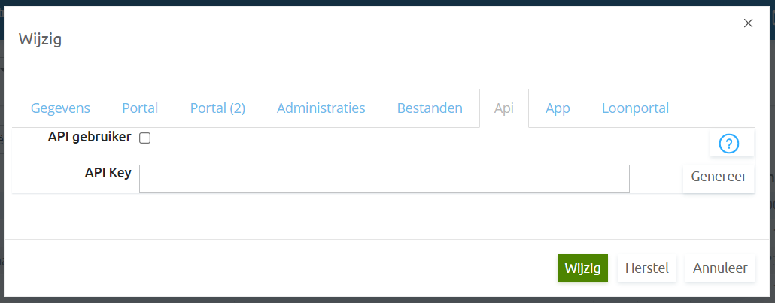This screenshot has width=775, height=303.
Task: Enable the API gebruiker checkbox
Action: (x=144, y=138)
